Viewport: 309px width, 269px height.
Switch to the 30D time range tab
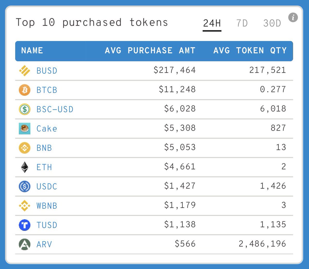[x=272, y=23]
